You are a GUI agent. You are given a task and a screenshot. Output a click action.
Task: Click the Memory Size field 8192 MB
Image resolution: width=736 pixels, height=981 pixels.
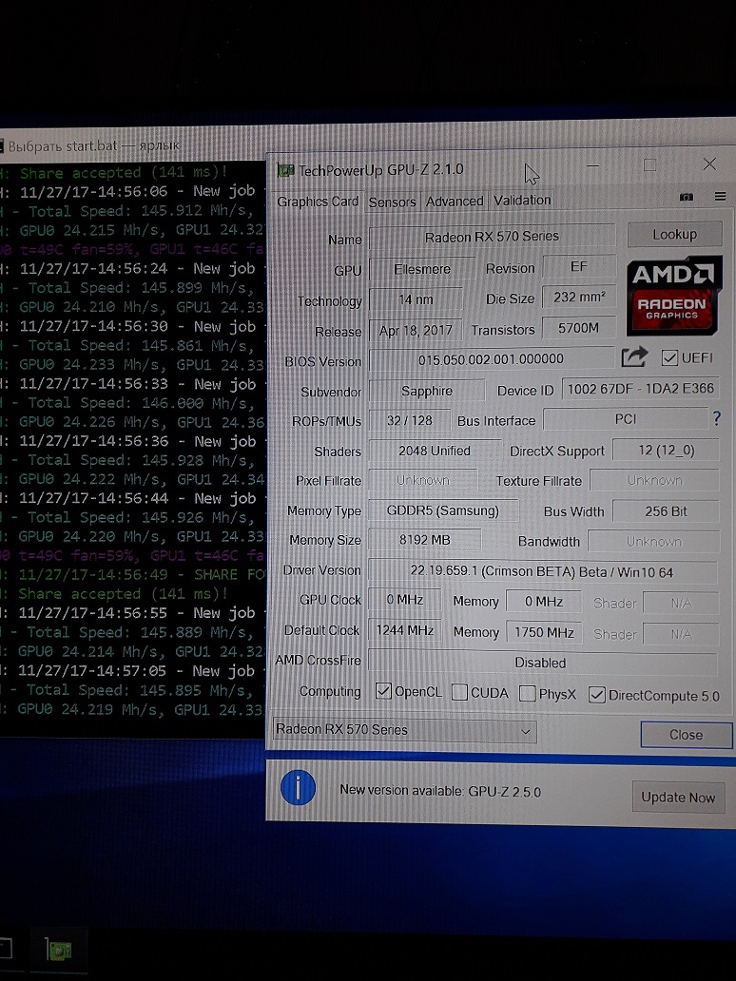click(x=425, y=539)
